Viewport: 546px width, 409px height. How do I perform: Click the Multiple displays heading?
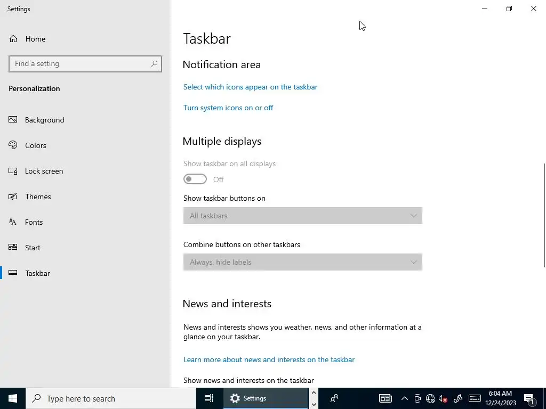tap(222, 141)
